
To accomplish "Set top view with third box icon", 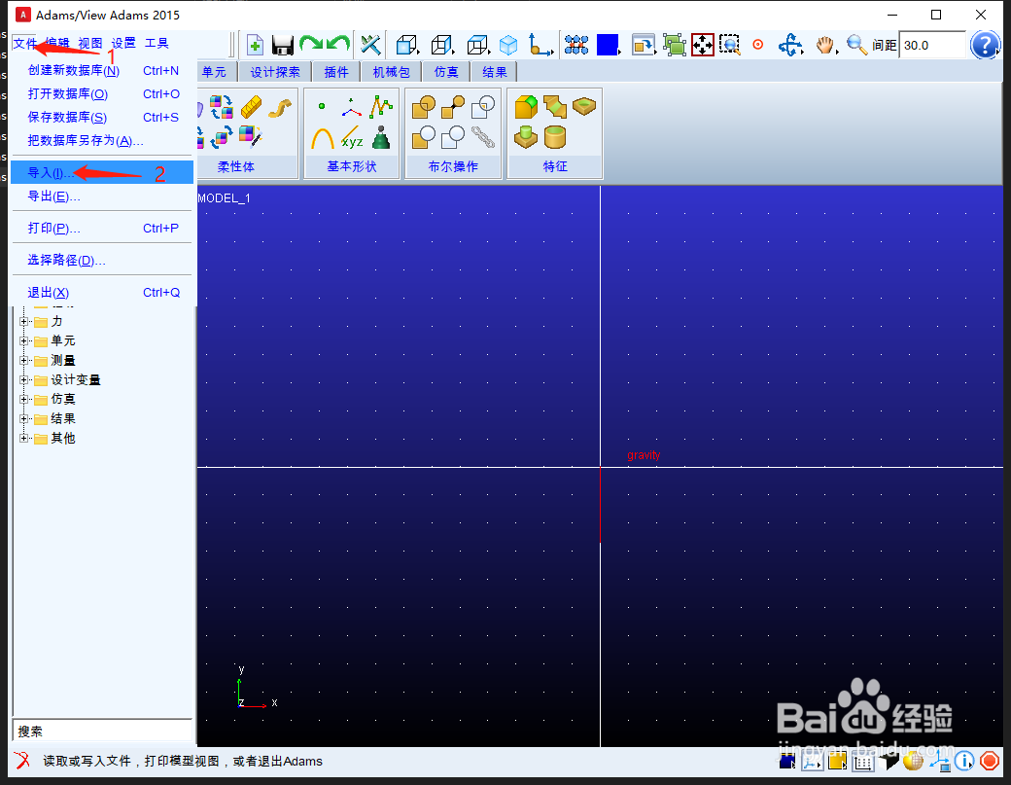I will point(477,45).
